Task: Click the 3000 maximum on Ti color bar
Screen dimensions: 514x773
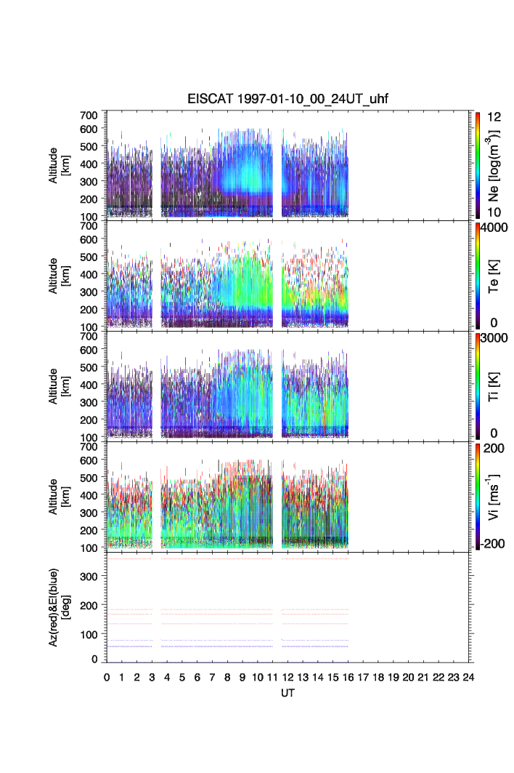Action: tap(494, 337)
